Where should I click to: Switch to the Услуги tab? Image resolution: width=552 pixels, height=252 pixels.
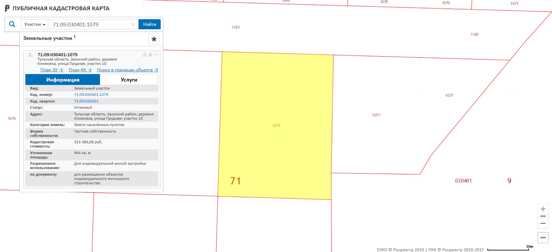129,80
